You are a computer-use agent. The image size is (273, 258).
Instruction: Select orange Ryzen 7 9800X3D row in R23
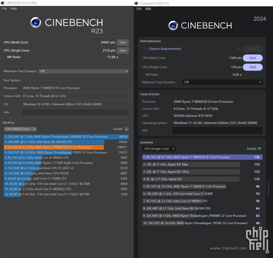(x=66, y=147)
